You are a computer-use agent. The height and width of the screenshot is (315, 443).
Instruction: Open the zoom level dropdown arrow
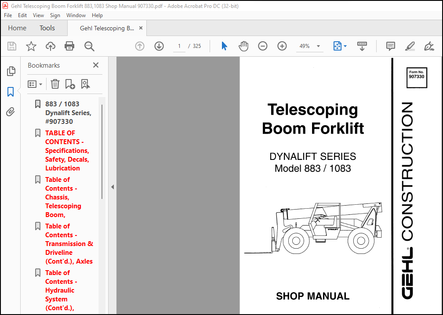point(318,46)
